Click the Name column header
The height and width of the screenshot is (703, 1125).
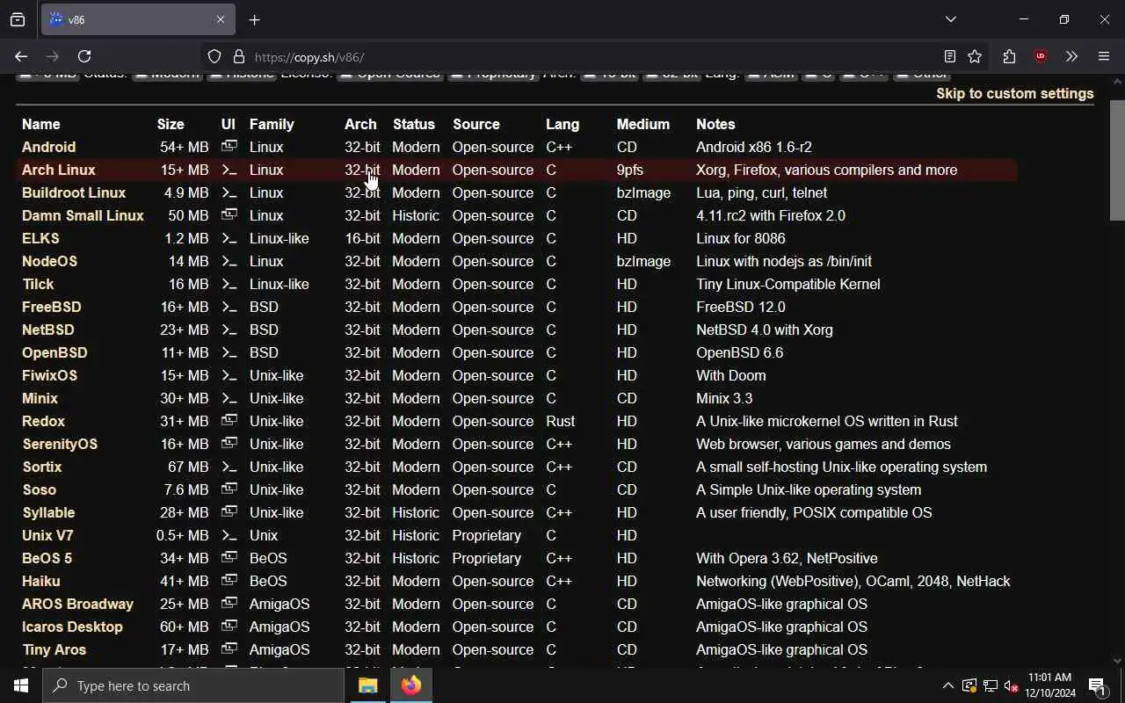tap(41, 124)
